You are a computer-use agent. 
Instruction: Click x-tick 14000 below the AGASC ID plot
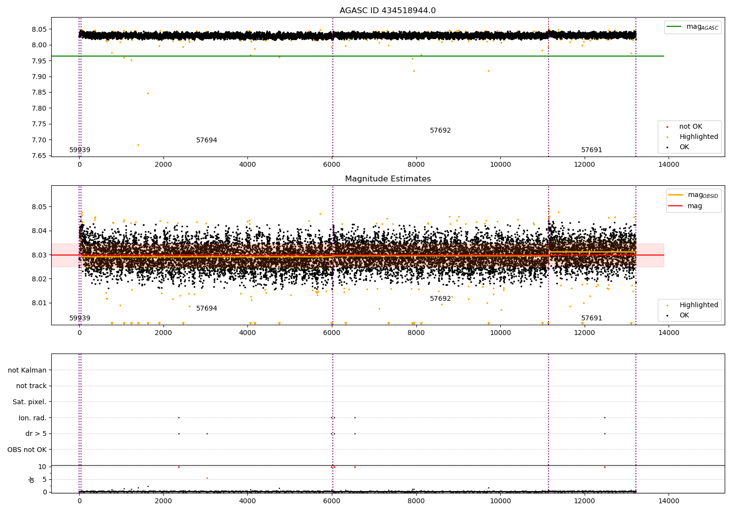pyautogui.click(x=669, y=165)
